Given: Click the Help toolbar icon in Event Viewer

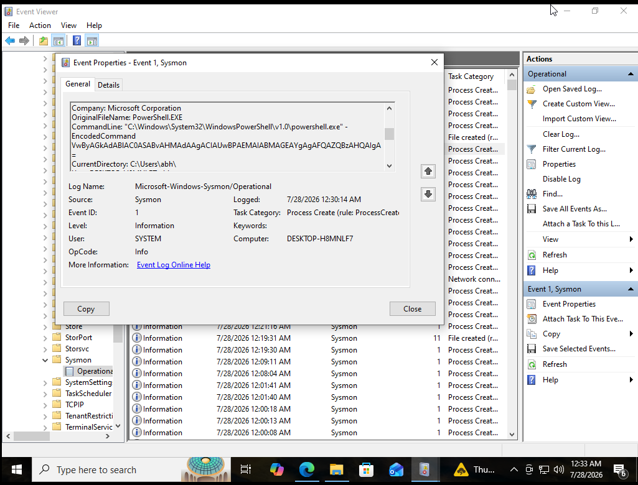Looking at the screenshot, I should [77, 40].
